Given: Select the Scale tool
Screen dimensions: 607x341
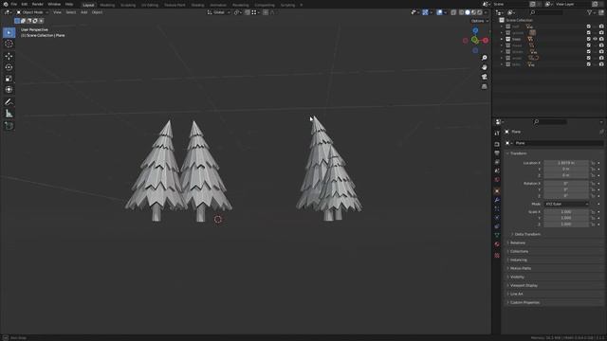Looking at the screenshot, I should point(9,79).
